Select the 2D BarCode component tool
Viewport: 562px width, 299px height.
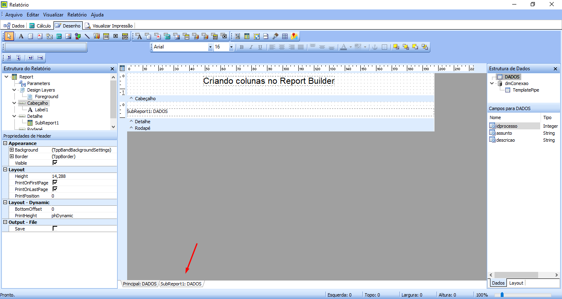point(125,36)
